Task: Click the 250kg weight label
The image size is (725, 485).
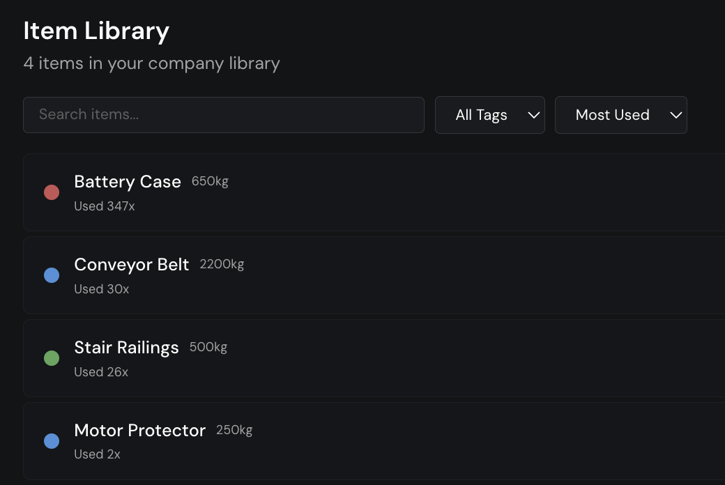Action: click(x=234, y=430)
